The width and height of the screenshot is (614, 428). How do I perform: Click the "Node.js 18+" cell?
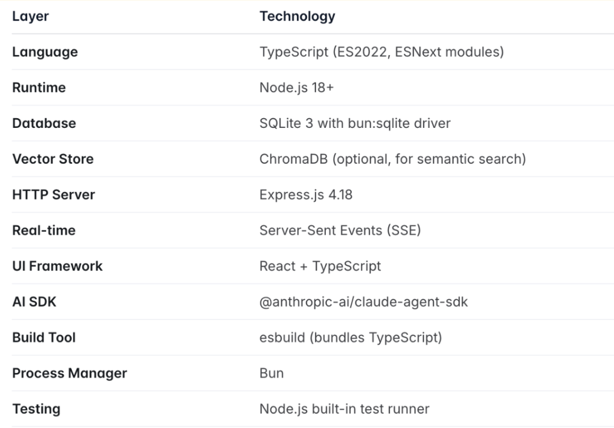tap(297, 88)
